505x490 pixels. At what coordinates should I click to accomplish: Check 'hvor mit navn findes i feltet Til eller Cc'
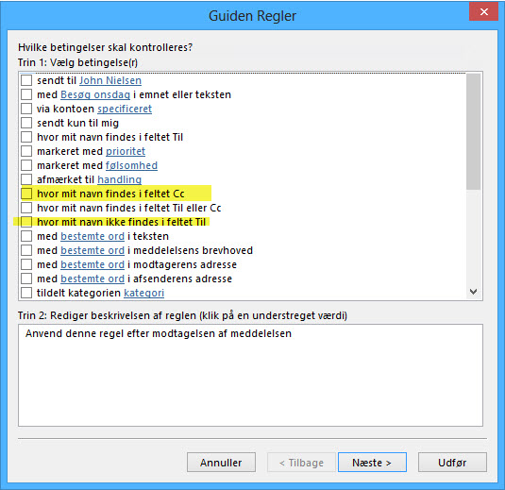[26, 208]
